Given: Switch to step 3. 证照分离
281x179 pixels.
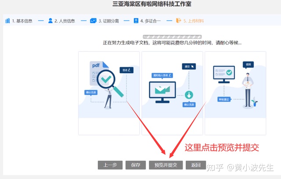Looking at the screenshot, I should (108, 21).
